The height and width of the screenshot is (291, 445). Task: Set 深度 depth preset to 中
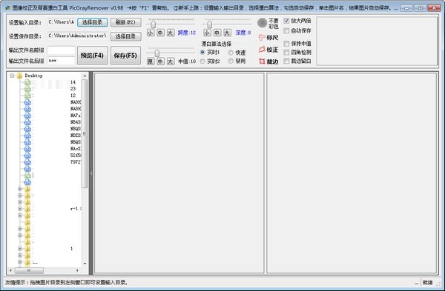[217, 33]
